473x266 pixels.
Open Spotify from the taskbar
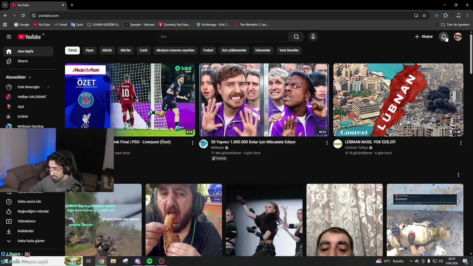(x=149, y=261)
